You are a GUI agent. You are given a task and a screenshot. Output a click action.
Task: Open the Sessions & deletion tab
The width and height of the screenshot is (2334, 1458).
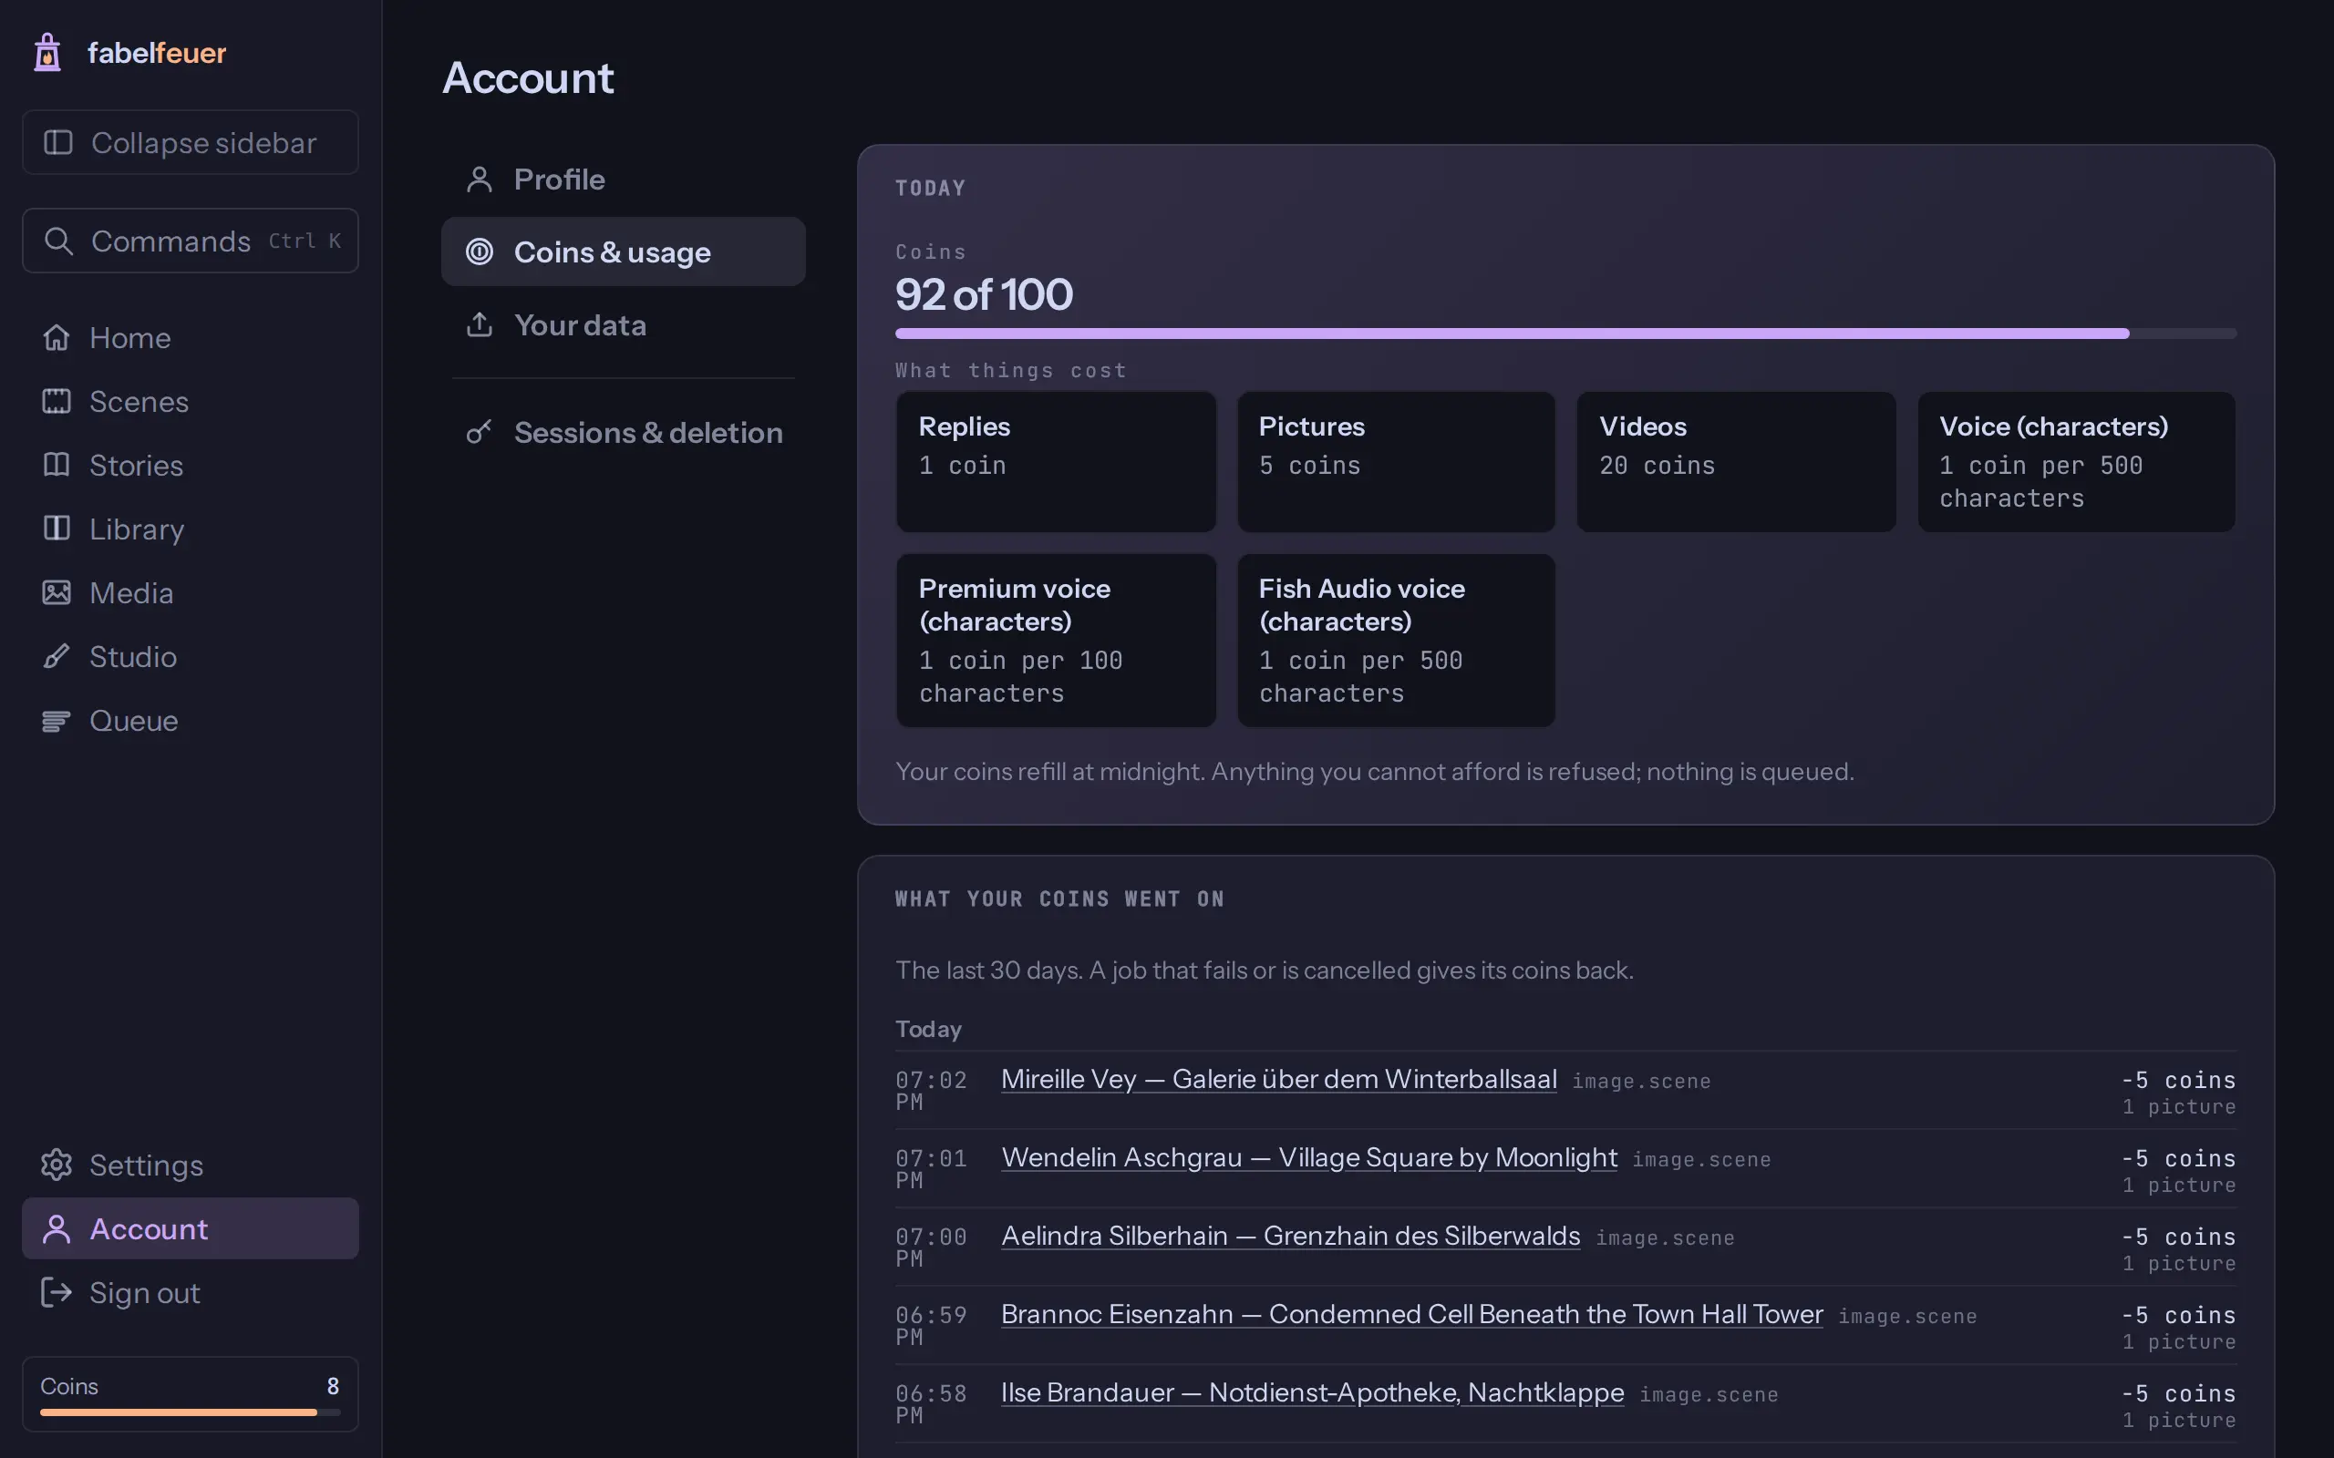[x=623, y=432]
